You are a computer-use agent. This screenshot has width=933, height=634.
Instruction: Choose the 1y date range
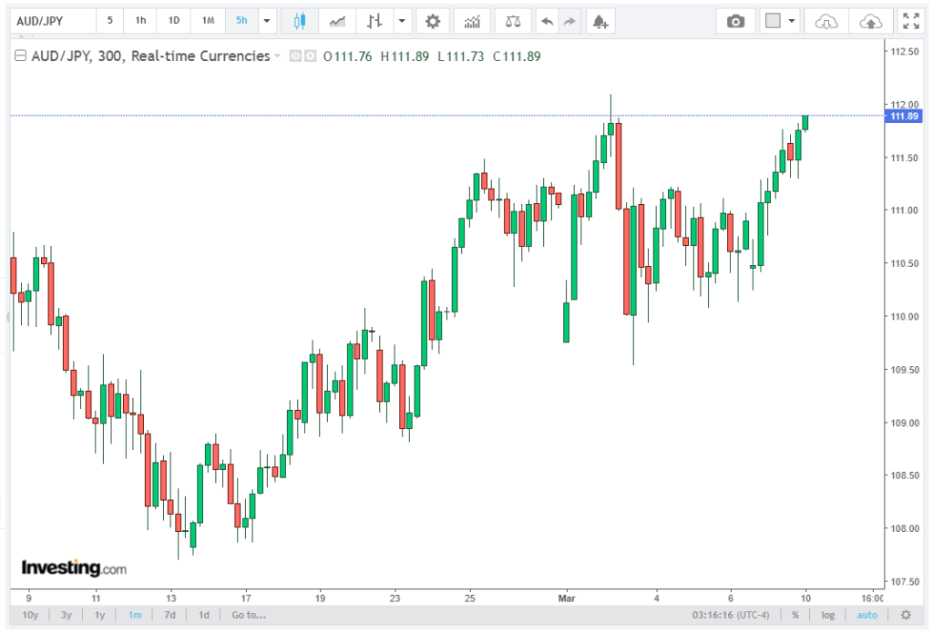tap(100, 615)
